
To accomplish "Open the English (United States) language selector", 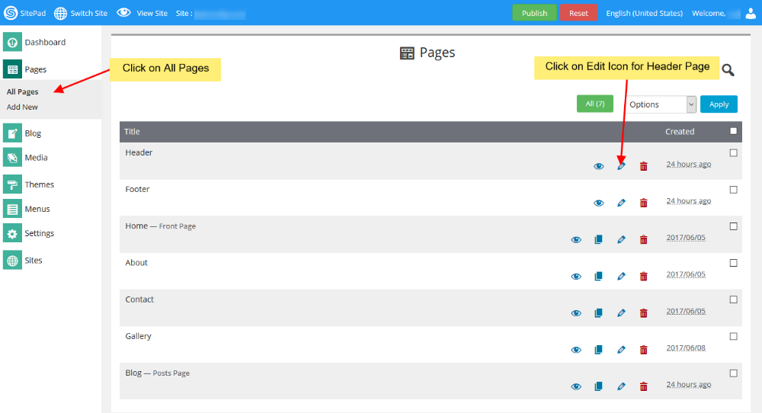I will (644, 13).
